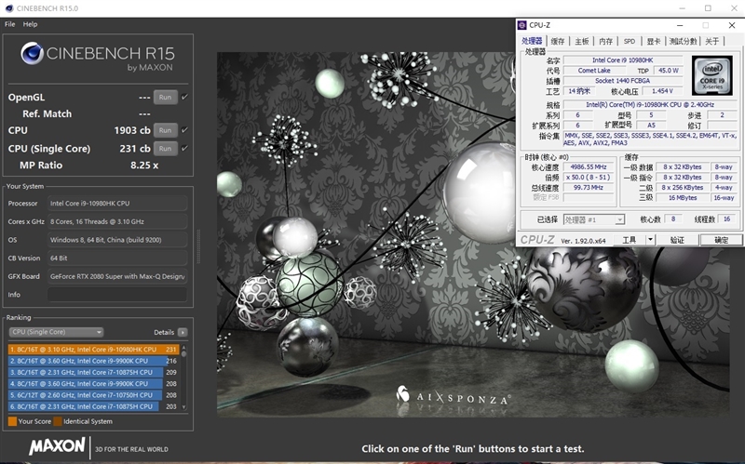Run the CPU (Single Core) benchmark
This screenshot has height=464, width=745.
pos(166,149)
